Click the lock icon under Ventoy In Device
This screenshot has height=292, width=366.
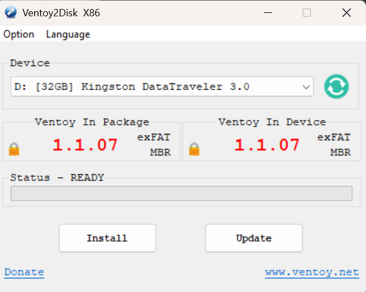[194, 149]
